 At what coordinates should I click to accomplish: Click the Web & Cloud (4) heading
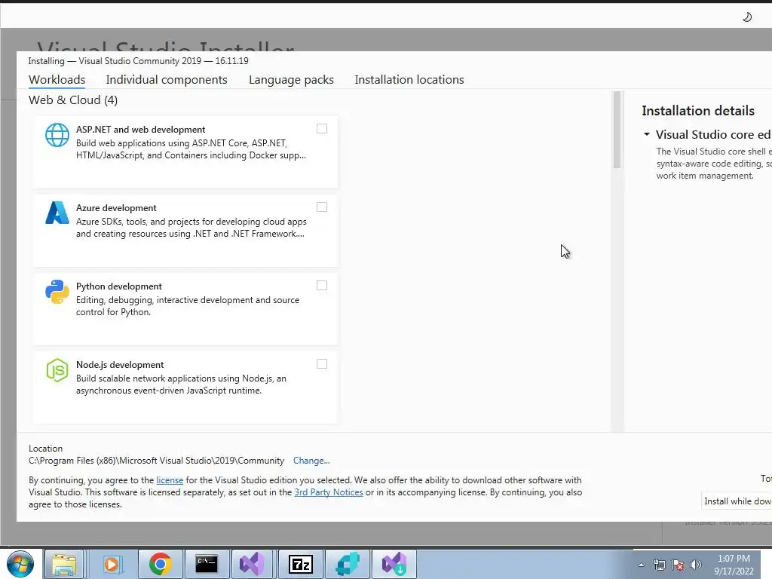[x=73, y=100]
